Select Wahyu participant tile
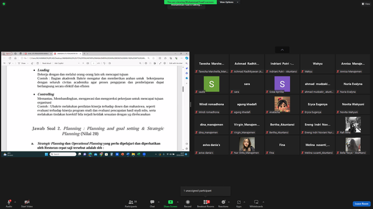 click(x=317, y=64)
